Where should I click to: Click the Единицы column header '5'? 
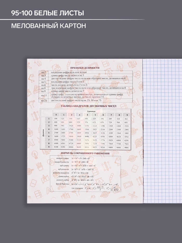click(x=95, y=115)
